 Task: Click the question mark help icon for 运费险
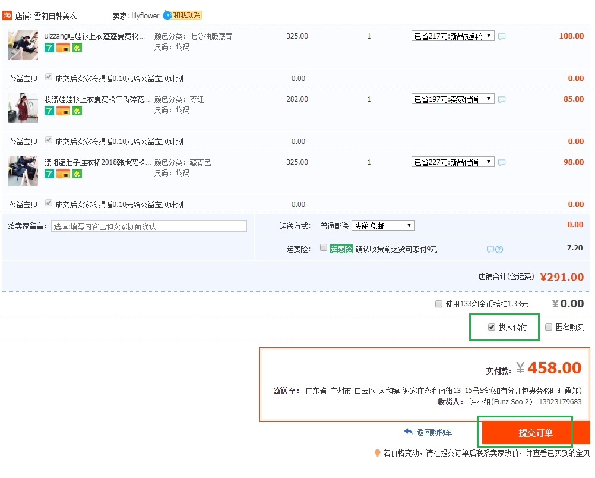click(499, 250)
